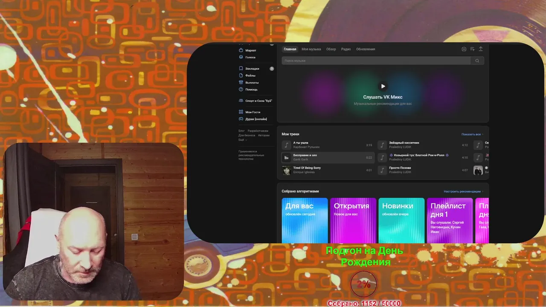Click the Поиск музыки search field
546x307 pixels.
[376, 61]
